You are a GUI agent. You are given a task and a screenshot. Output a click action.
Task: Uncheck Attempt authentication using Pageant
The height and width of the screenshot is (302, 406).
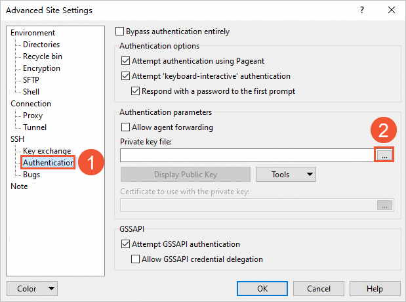click(x=125, y=61)
